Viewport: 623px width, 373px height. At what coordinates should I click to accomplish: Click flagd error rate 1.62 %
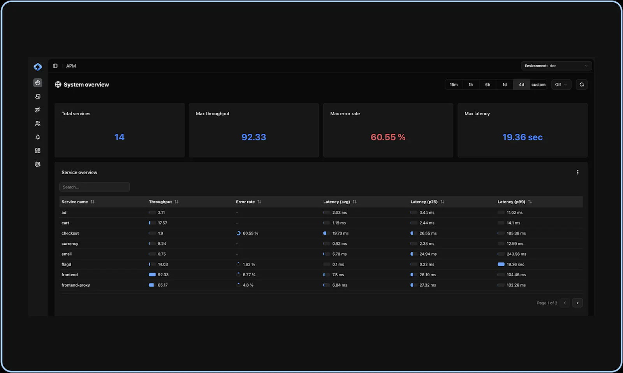pyautogui.click(x=249, y=264)
